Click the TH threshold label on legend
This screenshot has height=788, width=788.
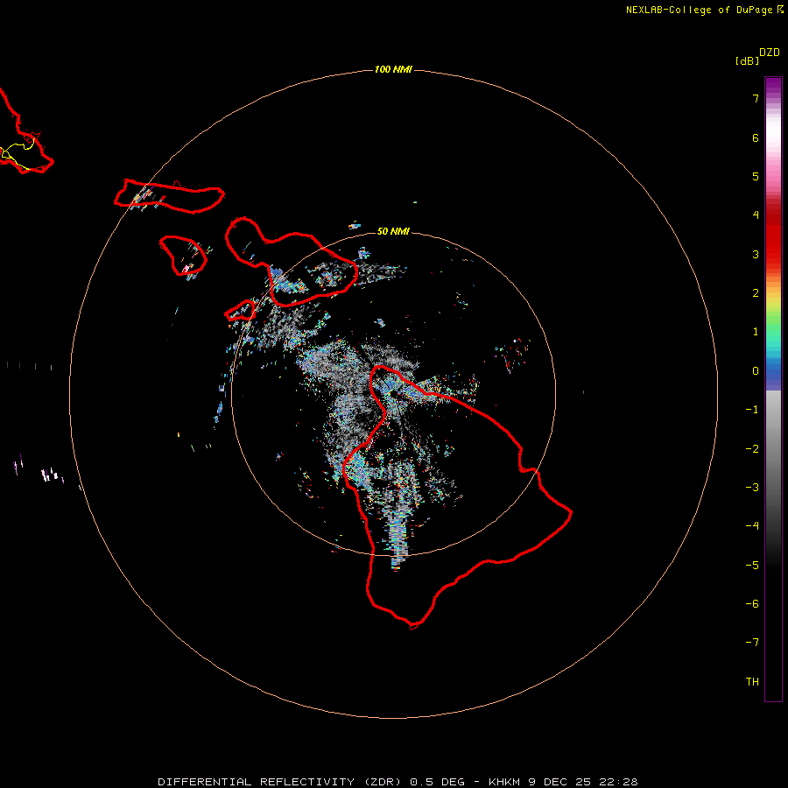(752, 682)
